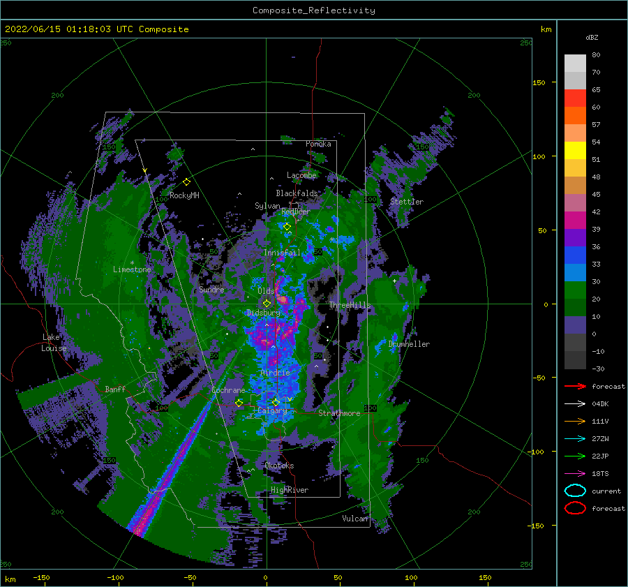This screenshot has width=628, height=587.
Task: Pick the yellow swatch between 54 and 51
Action: pyautogui.click(x=575, y=151)
